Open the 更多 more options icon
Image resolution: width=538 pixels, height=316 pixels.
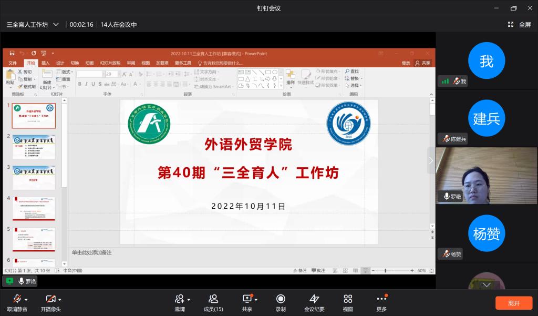pos(381,299)
